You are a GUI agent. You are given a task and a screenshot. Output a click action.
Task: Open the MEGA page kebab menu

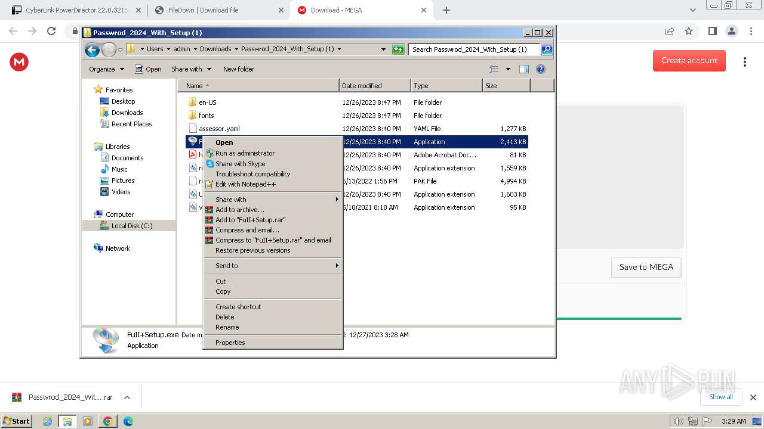[x=745, y=62]
